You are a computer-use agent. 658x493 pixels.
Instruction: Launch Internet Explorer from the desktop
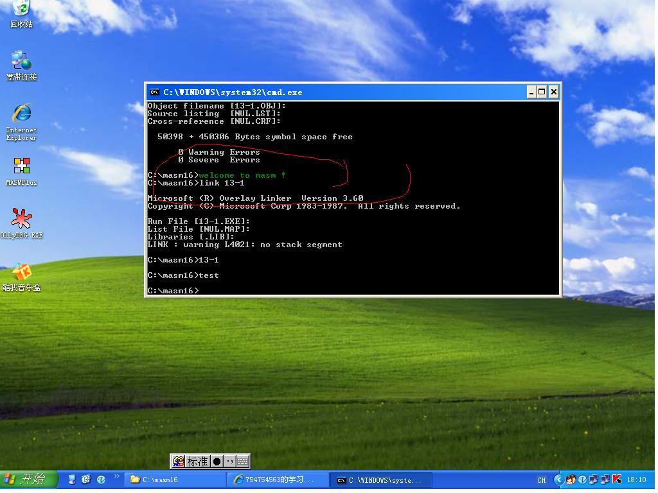(21, 122)
